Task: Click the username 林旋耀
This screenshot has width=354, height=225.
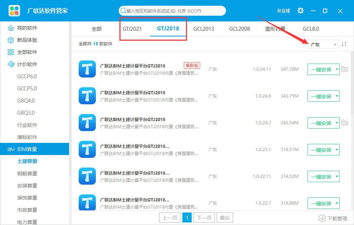Action: click(283, 11)
